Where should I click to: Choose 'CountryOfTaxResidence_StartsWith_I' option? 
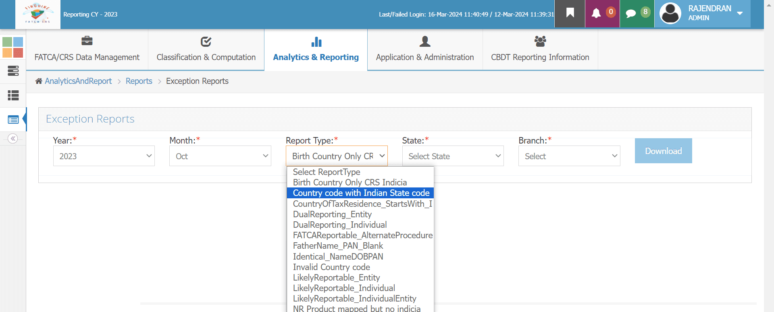coord(360,204)
